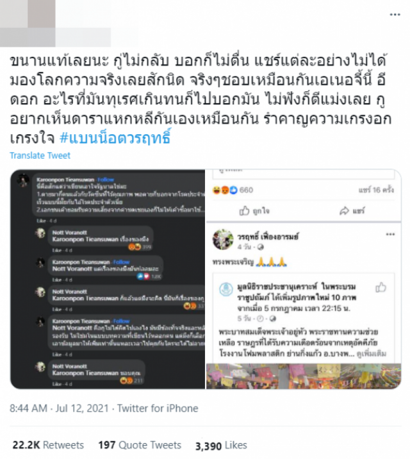The width and height of the screenshot is (410, 459).
Task: Click the 8:44 AM Jul 12, 2021 timestamp
Action: tap(59, 408)
